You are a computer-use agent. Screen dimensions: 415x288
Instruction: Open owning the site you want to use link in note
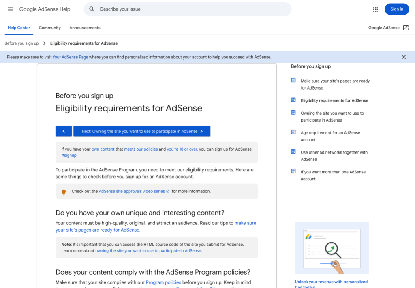click(x=148, y=250)
